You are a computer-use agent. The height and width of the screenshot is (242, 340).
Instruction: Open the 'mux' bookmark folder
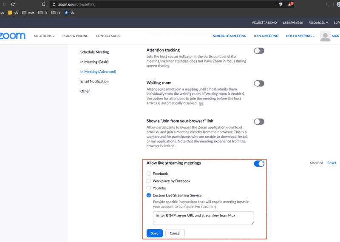(28, 13)
